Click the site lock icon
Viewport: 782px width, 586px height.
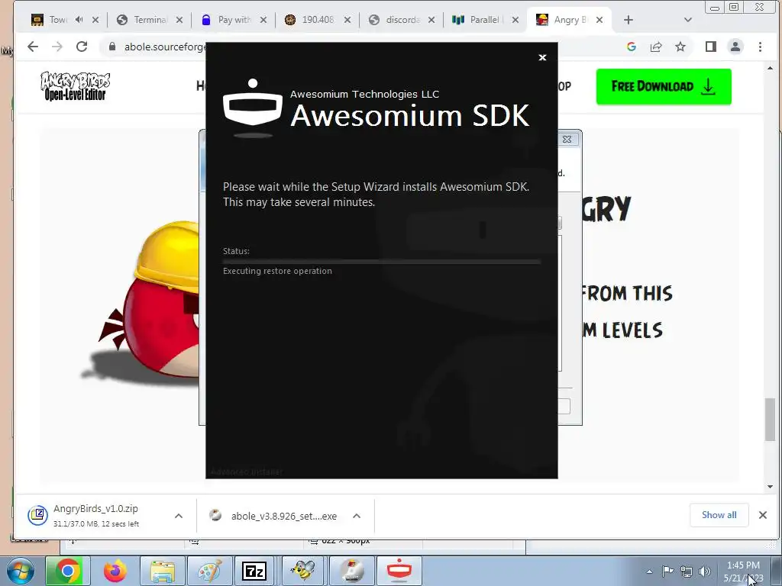(x=112, y=47)
